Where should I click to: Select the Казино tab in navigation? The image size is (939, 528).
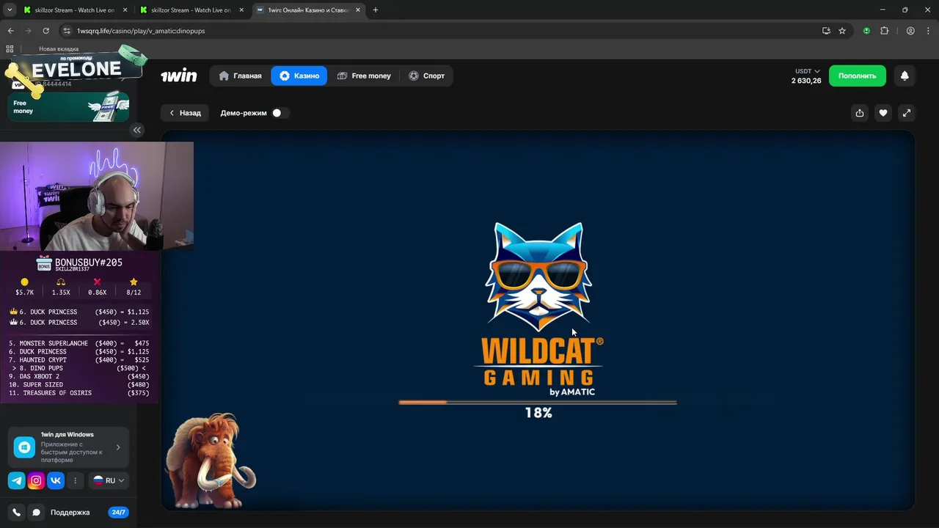click(299, 76)
